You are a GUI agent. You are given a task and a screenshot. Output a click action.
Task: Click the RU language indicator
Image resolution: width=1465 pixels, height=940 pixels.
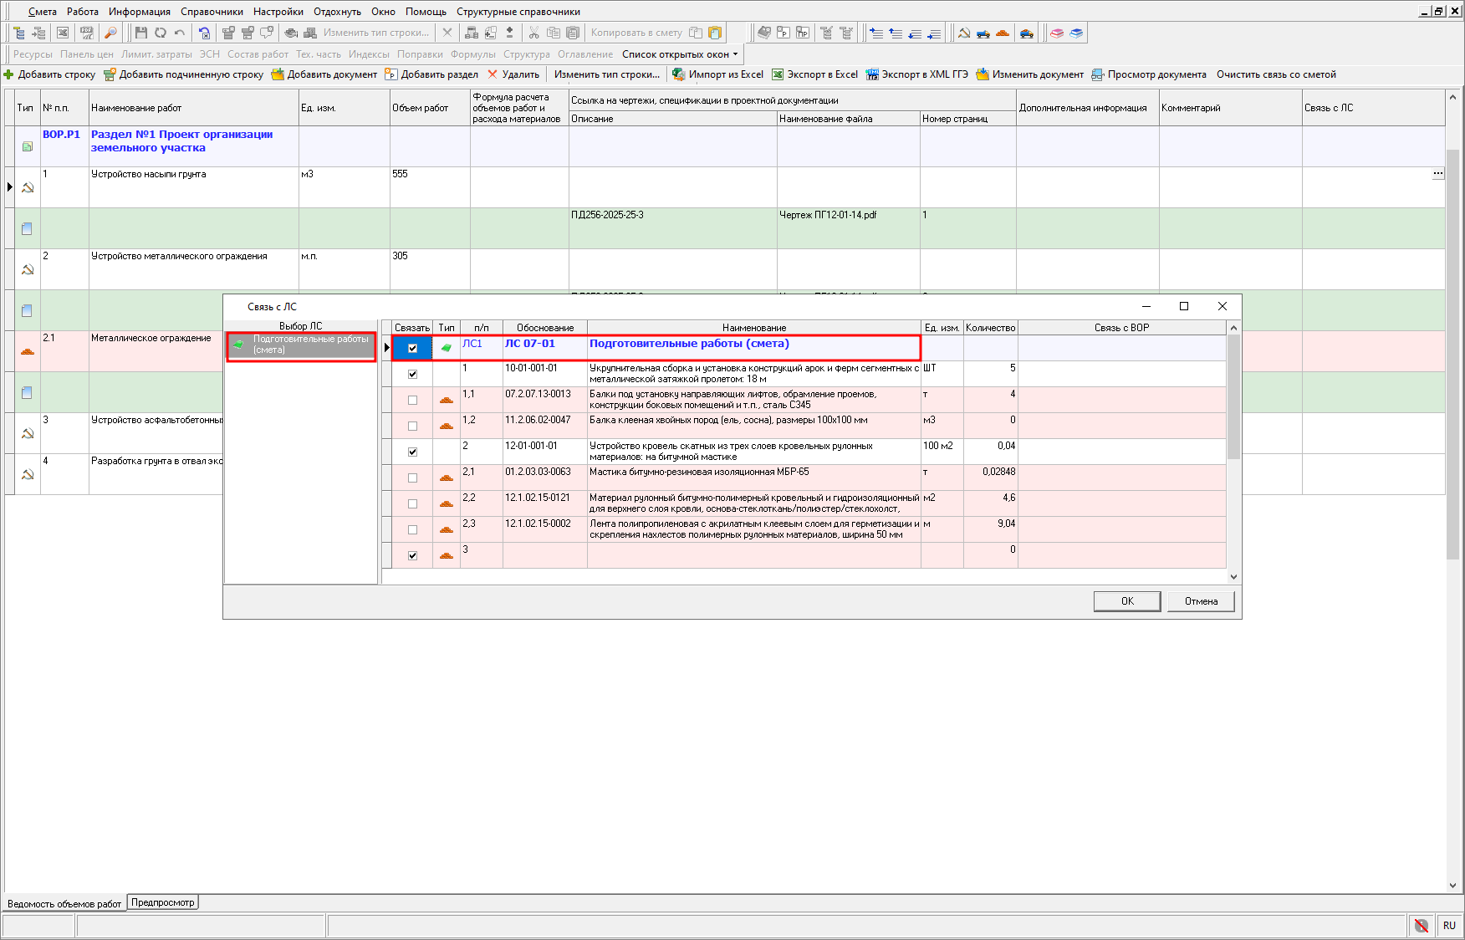[1449, 926]
